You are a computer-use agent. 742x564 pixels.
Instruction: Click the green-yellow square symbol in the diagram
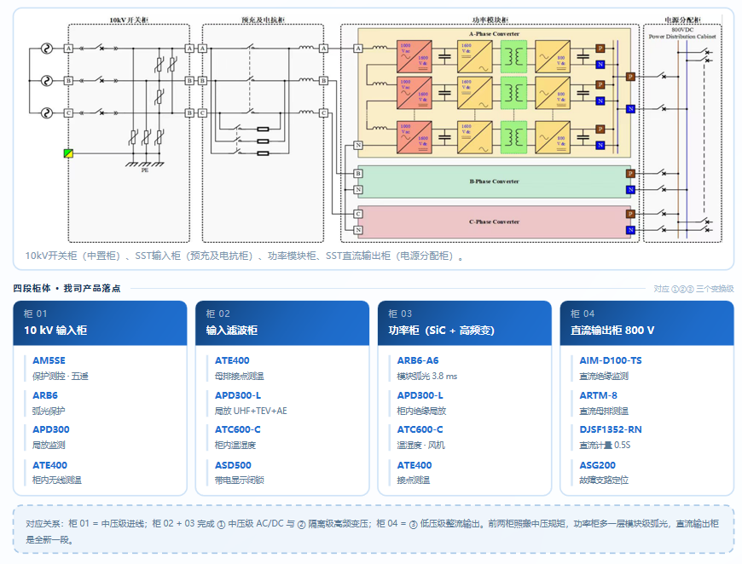68,153
